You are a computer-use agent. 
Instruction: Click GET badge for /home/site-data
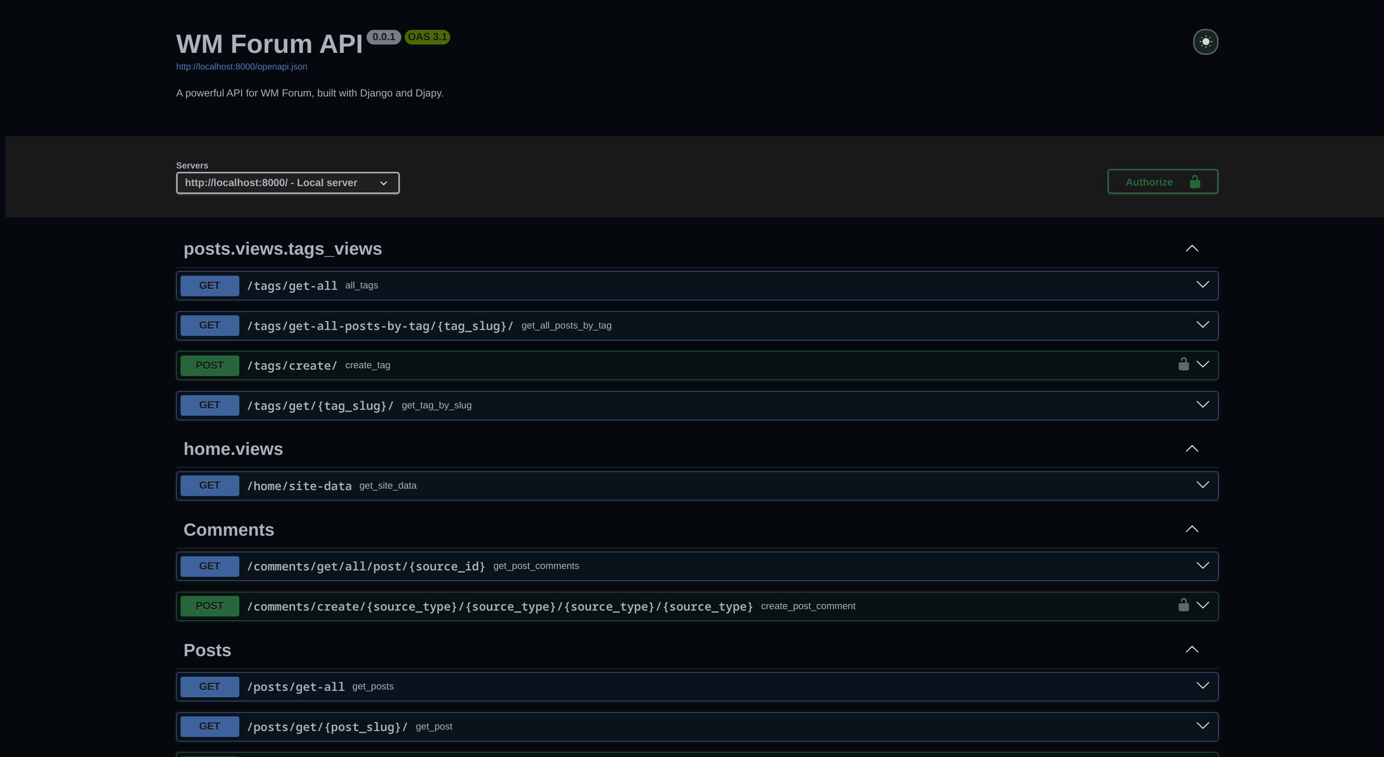click(209, 486)
